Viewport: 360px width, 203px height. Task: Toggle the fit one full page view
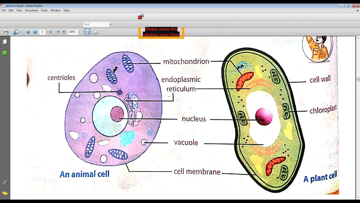(x=96, y=32)
